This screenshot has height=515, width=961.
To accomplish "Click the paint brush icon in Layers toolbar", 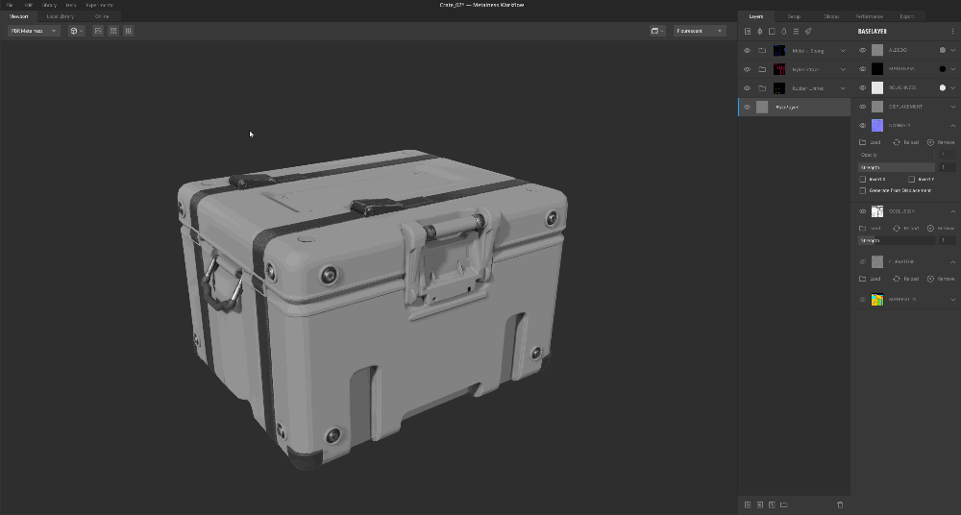I will [808, 31].
